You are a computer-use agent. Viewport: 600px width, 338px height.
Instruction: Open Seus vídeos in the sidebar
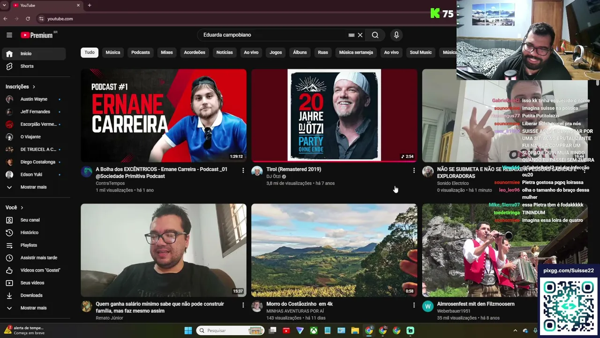34,283
